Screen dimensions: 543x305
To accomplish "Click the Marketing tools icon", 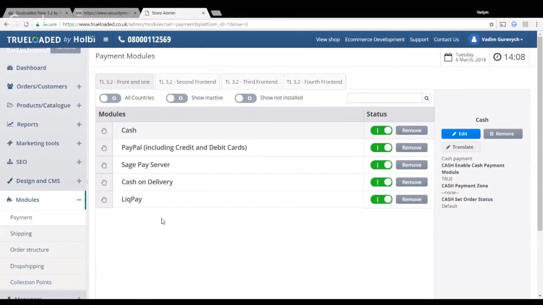I will [10, 143].
